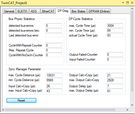Click the detected bus-errors/sec field
Screen dimensions: 135x114
[54, 31]
